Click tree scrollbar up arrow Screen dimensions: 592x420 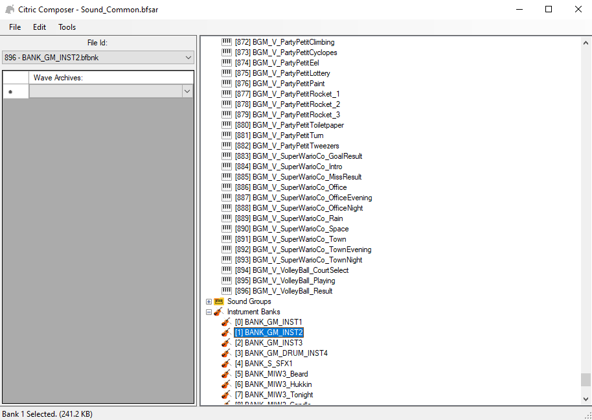586,43
